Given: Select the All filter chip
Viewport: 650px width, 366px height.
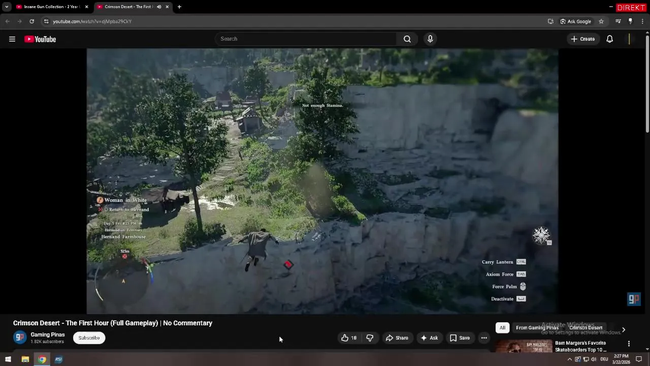Looking at the screenshot, I should tap(502, 328).
